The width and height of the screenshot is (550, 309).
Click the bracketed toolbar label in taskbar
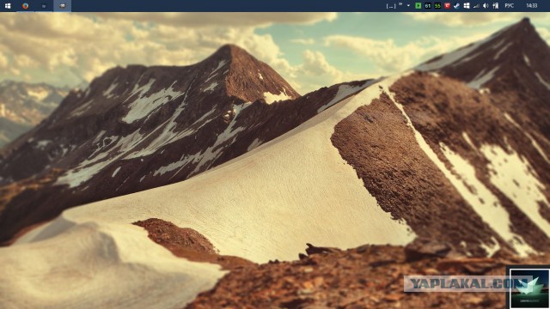(391, 6)
